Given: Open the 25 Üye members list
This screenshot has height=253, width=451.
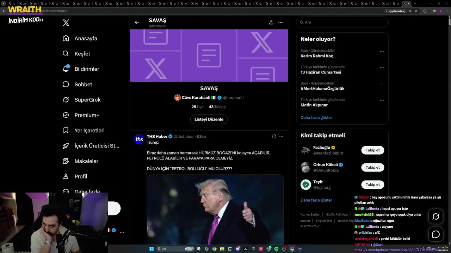Looking at the screenshot, I should [x=198, y=106].
